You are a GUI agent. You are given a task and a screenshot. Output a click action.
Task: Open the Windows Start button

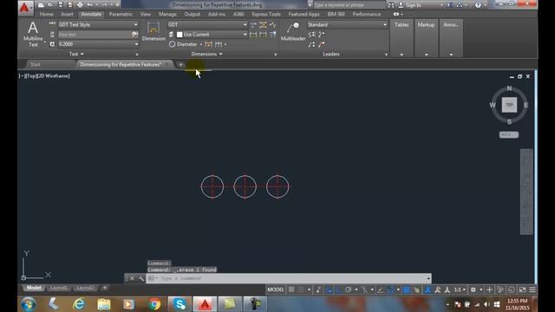point(29,304)
